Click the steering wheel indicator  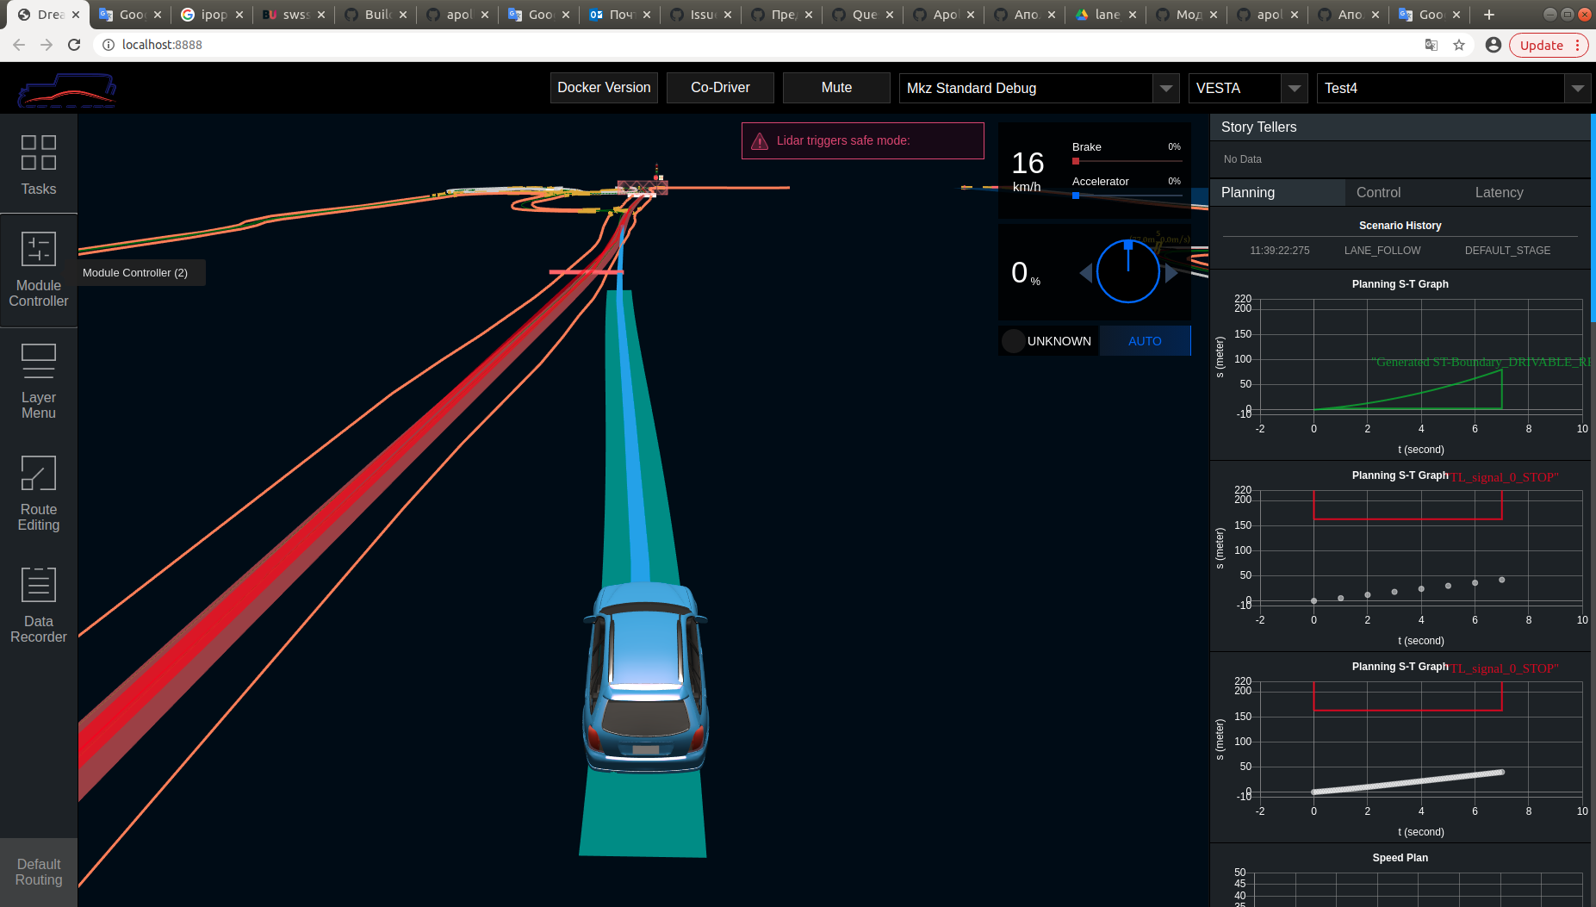click(1128, 271)
